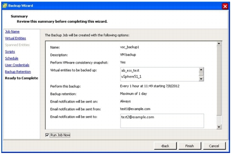Image resolution: width=237 pixels, height=155 pixels.
Task: Open the Scripts step
Action: point(10,52)
